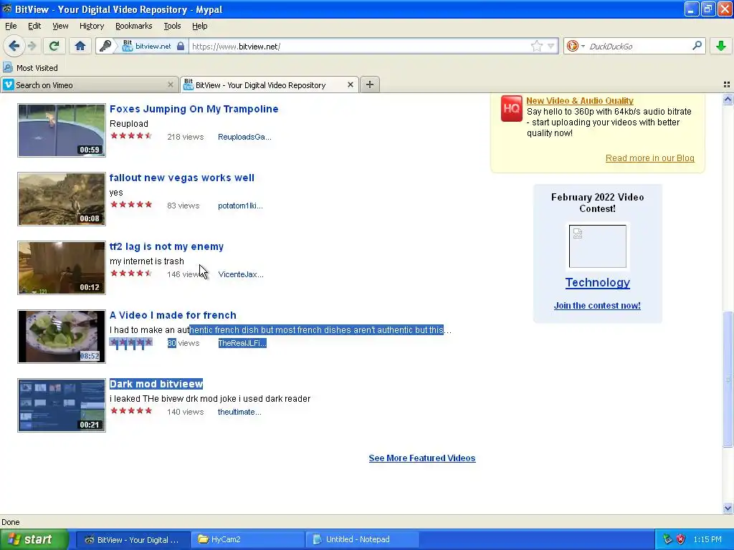Open A Video I made for french title
This screenshot has height=550, width=734.
[173, 315]
